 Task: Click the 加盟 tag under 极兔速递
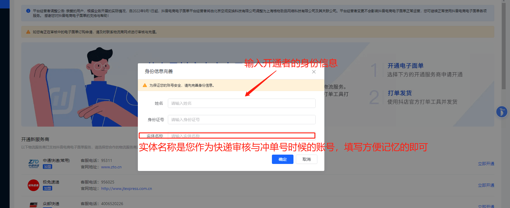pos(48,188)
